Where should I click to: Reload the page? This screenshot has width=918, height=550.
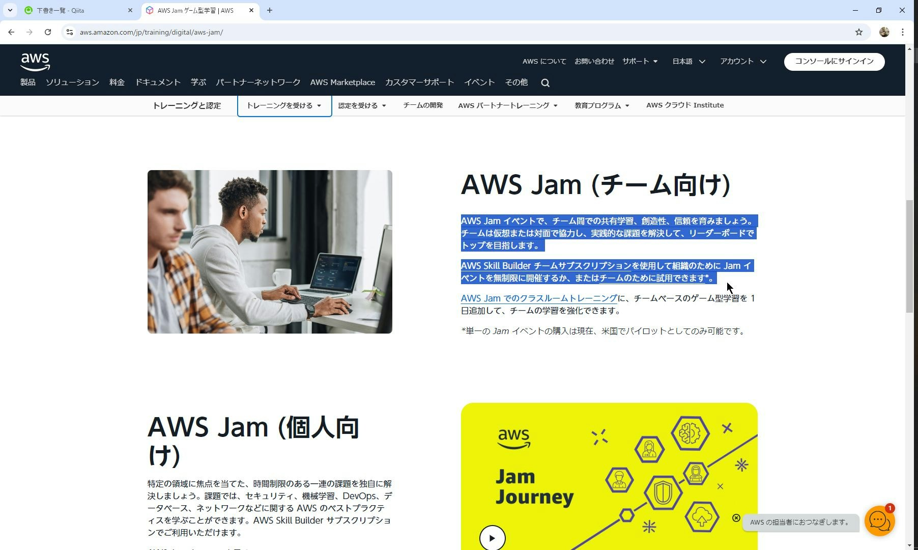click(x=48, y=32)
